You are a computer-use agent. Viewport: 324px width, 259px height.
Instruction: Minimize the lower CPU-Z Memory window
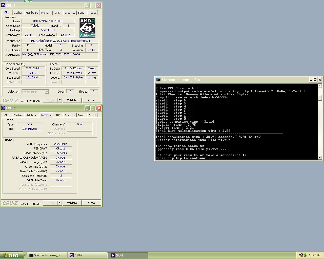87,108
